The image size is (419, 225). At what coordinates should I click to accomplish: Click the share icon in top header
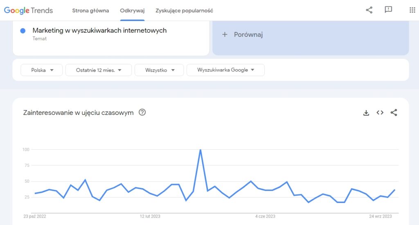coord(369,10)
